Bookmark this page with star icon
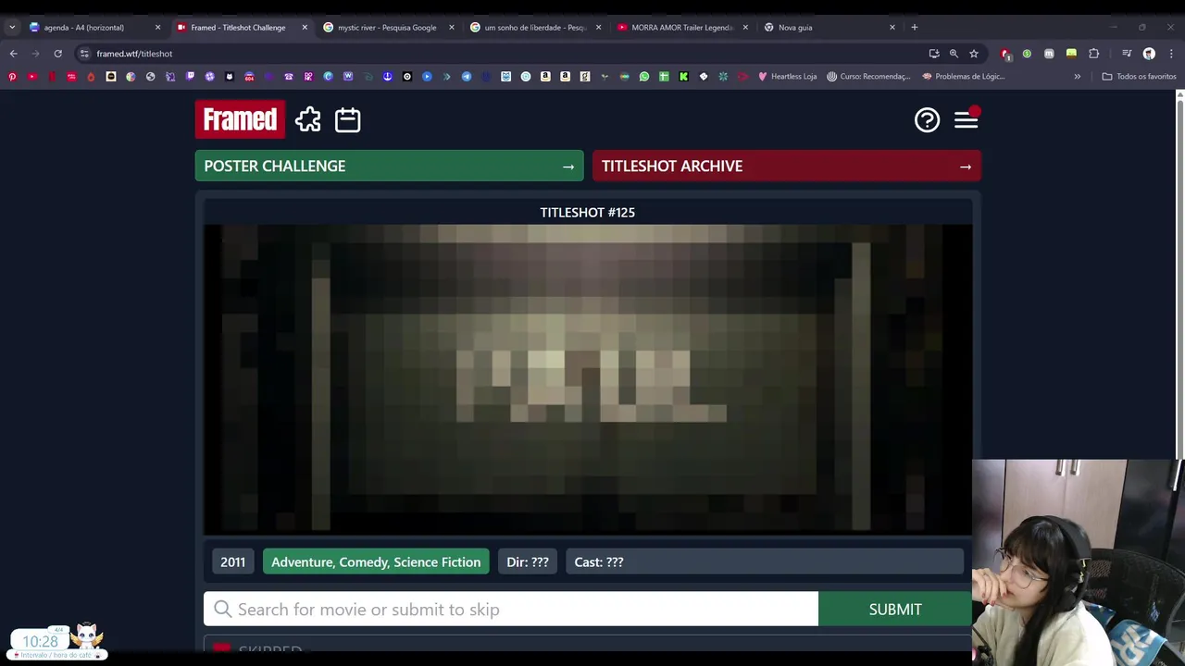This screenshot has height=666, width=1185. [973, 54]
